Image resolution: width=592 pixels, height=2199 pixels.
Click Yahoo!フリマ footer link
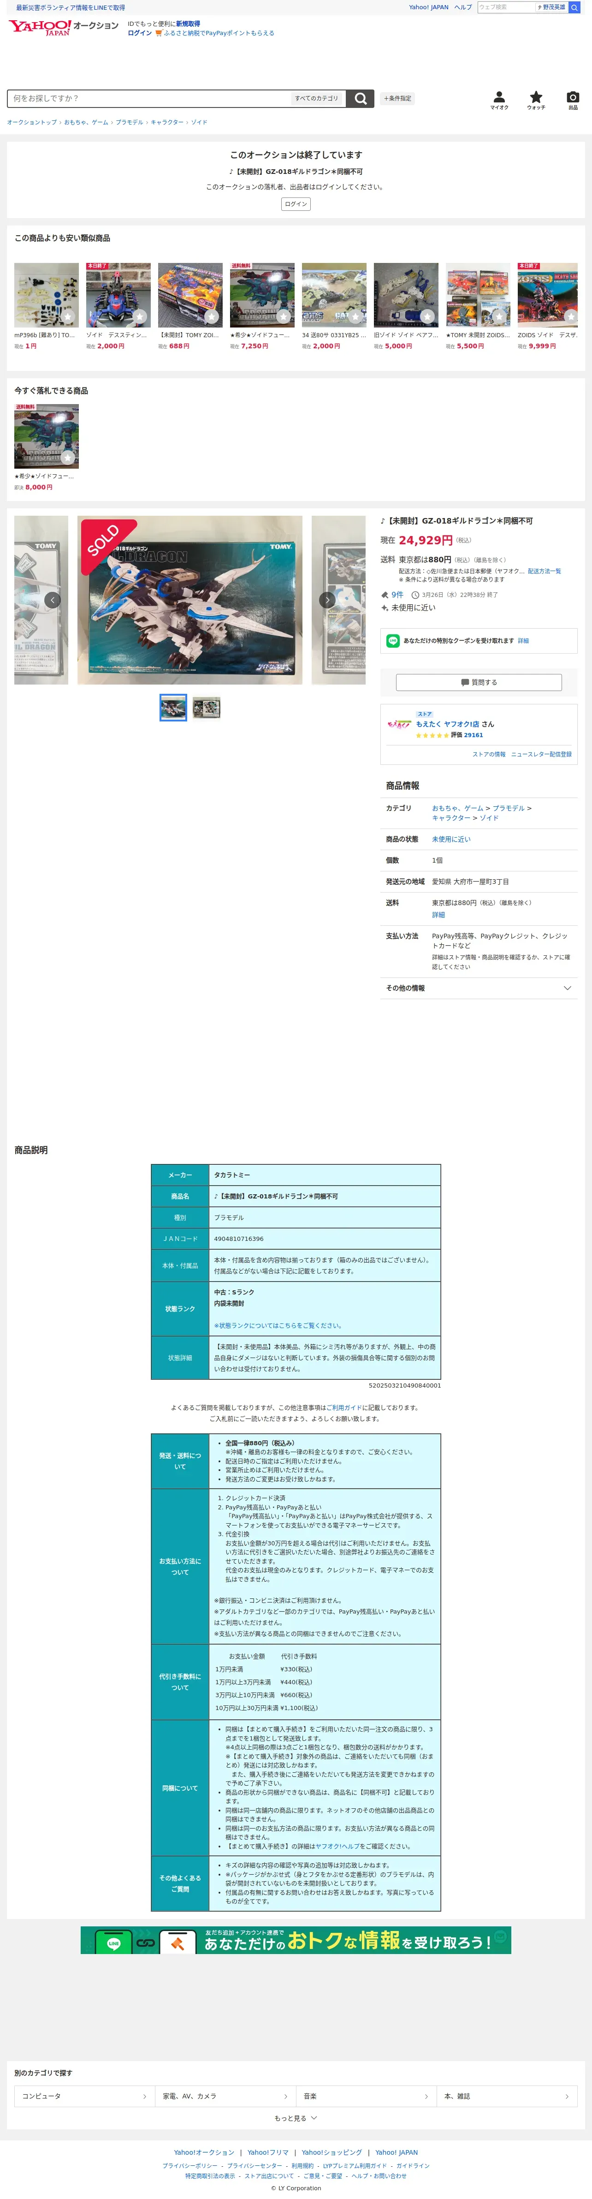point(268,2152)
